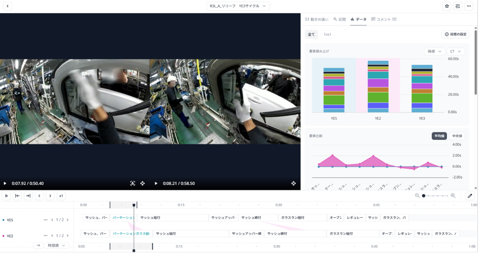Click the right-arrow button beside 時間順
The height and width of the screenshot is (253, 479).
click(38, 246)
